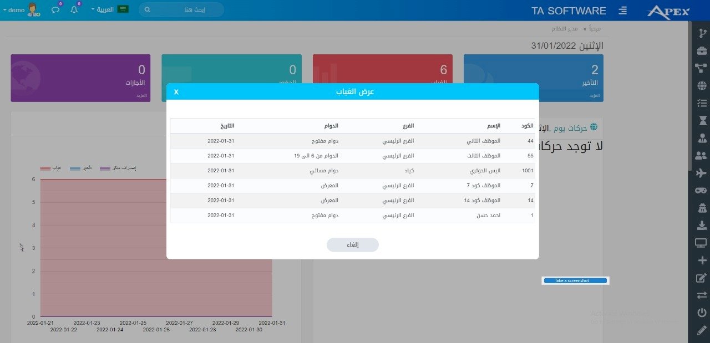The width and height of the screenshot is (710, 343).
Task: Select the hourglass icon in the sidebar
Action: tap(701, 120)
